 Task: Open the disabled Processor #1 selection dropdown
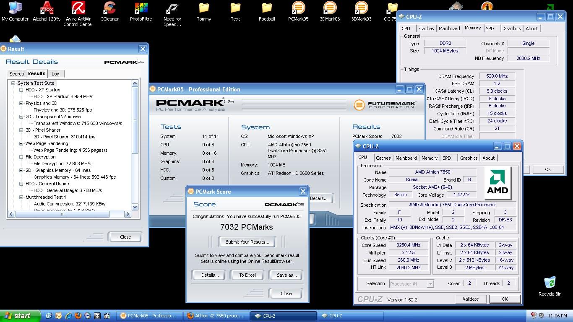(411, 284)
